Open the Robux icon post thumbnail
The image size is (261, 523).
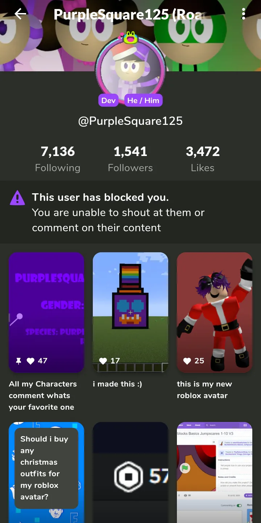click(x=130, y=472)
